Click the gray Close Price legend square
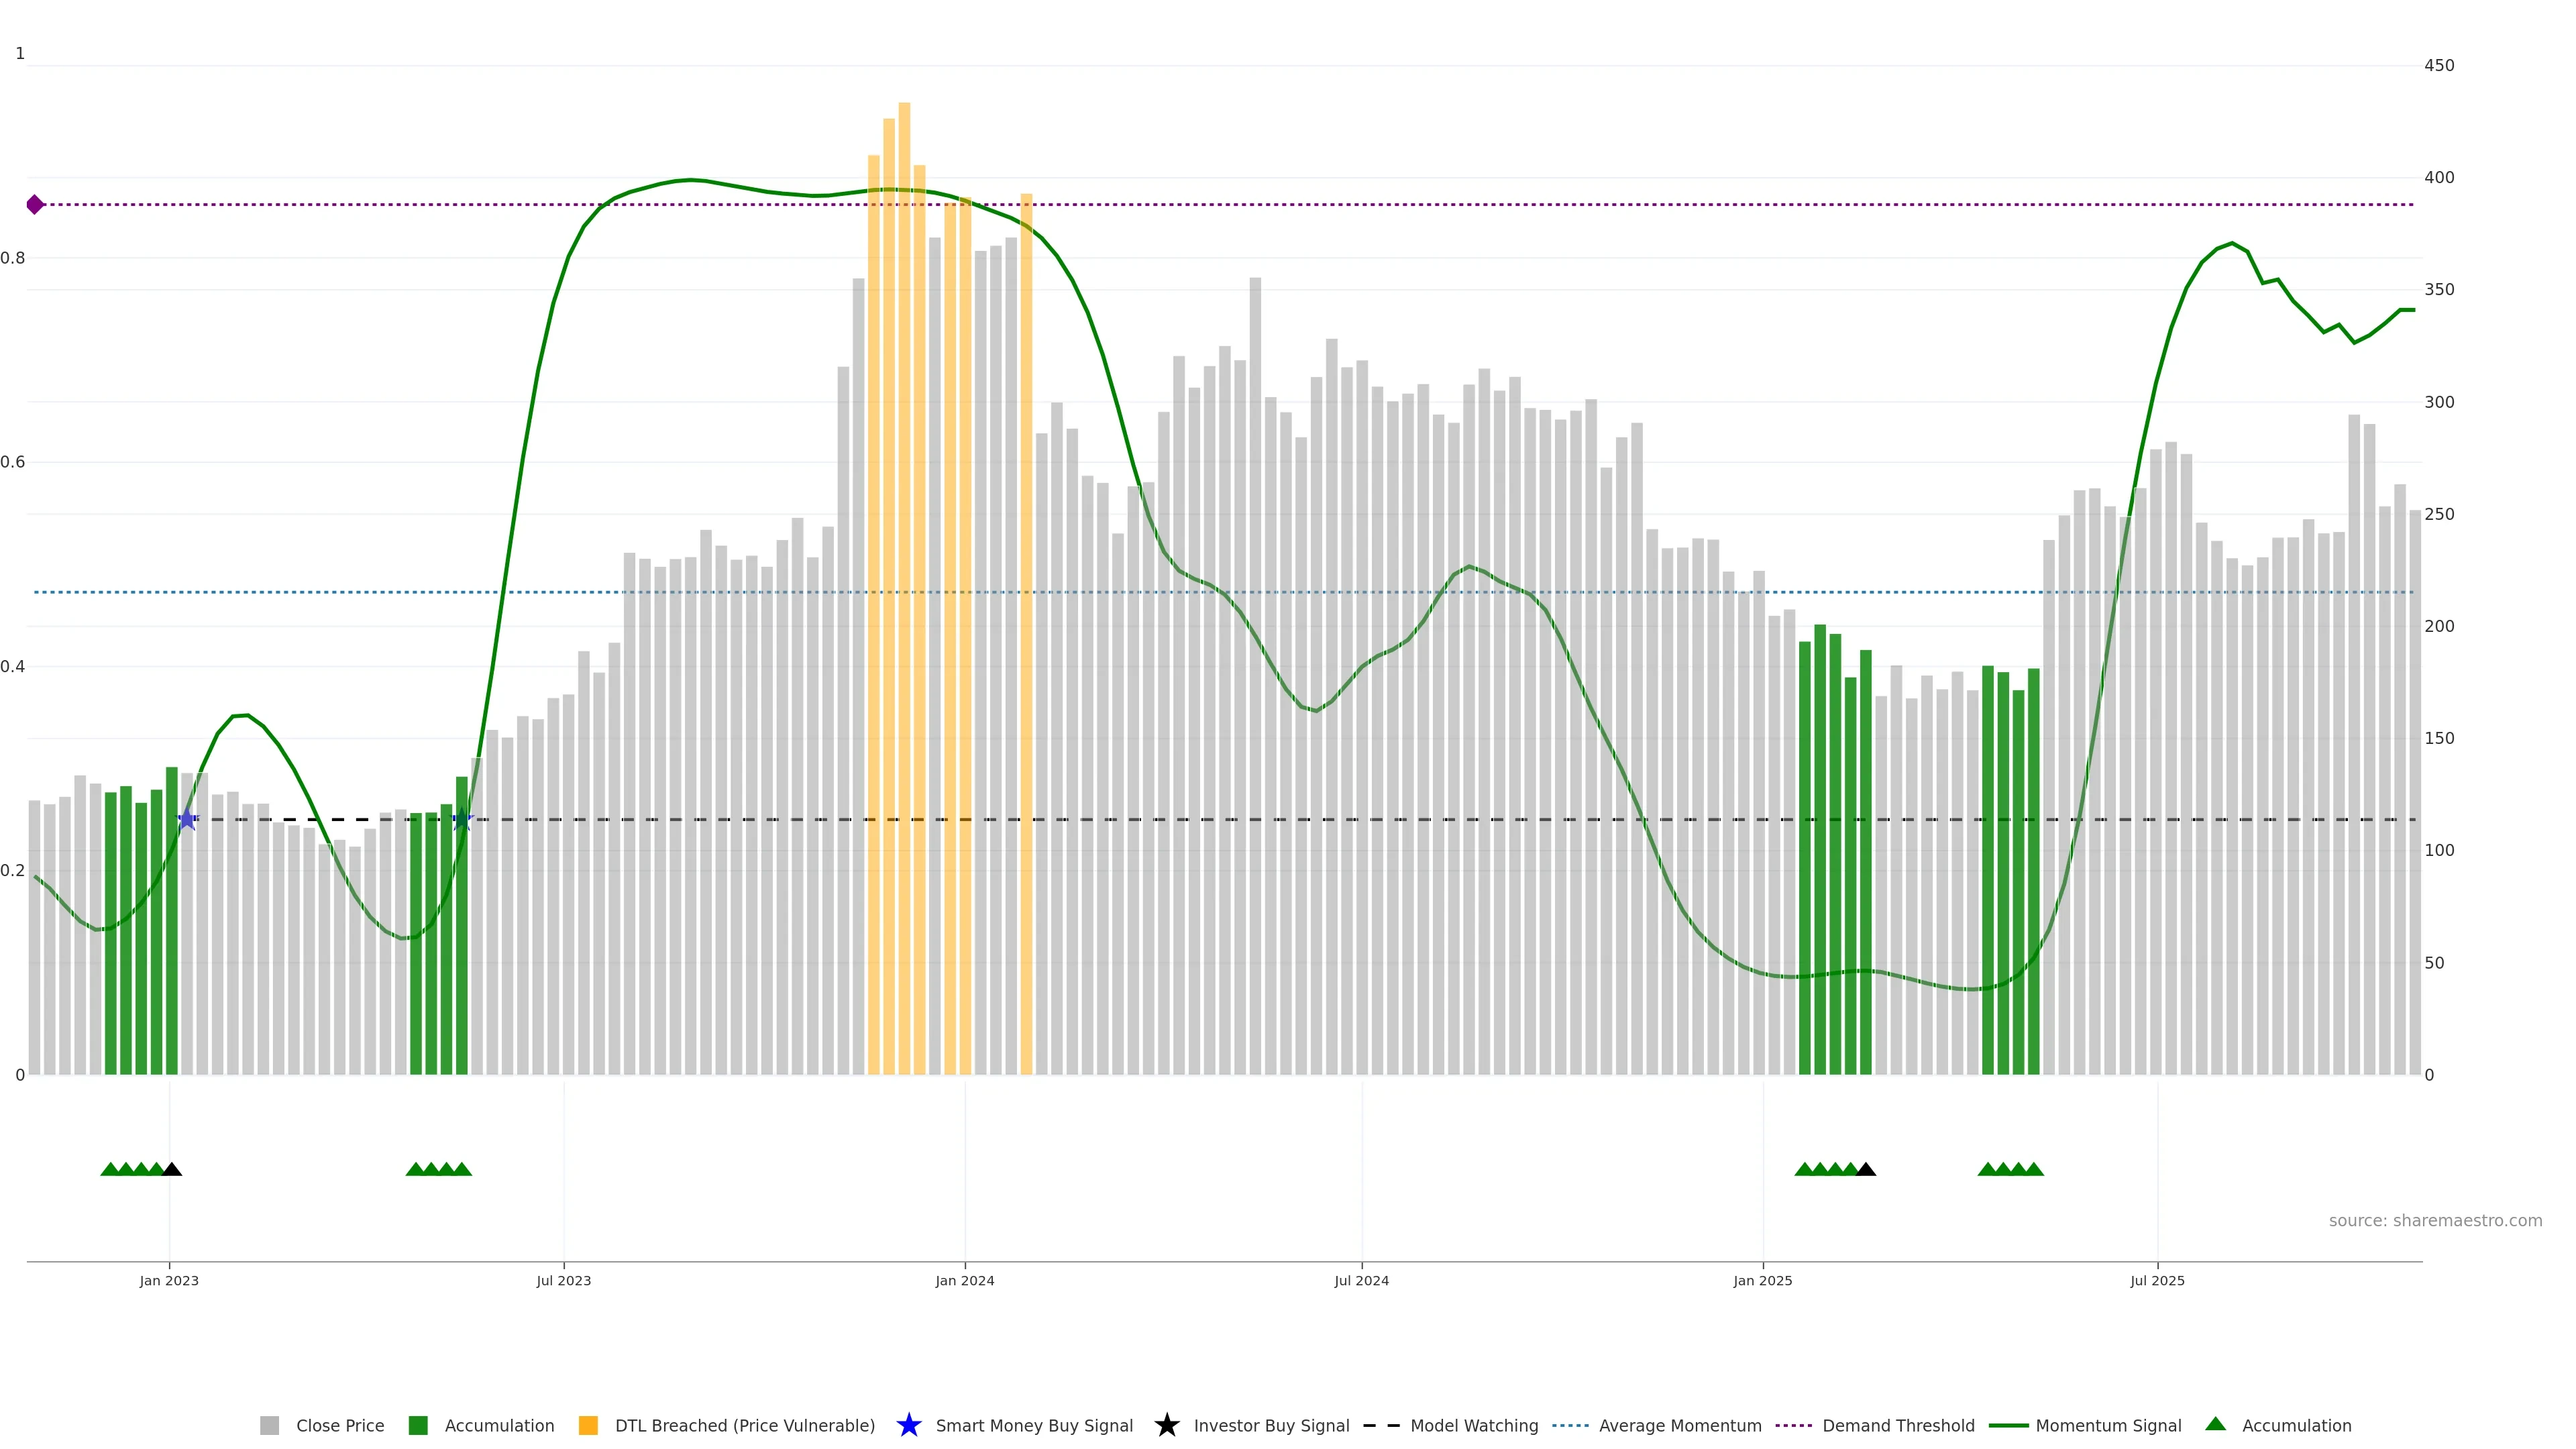The height and width of the screenshot is (1449, 2576). point(269,1425)
